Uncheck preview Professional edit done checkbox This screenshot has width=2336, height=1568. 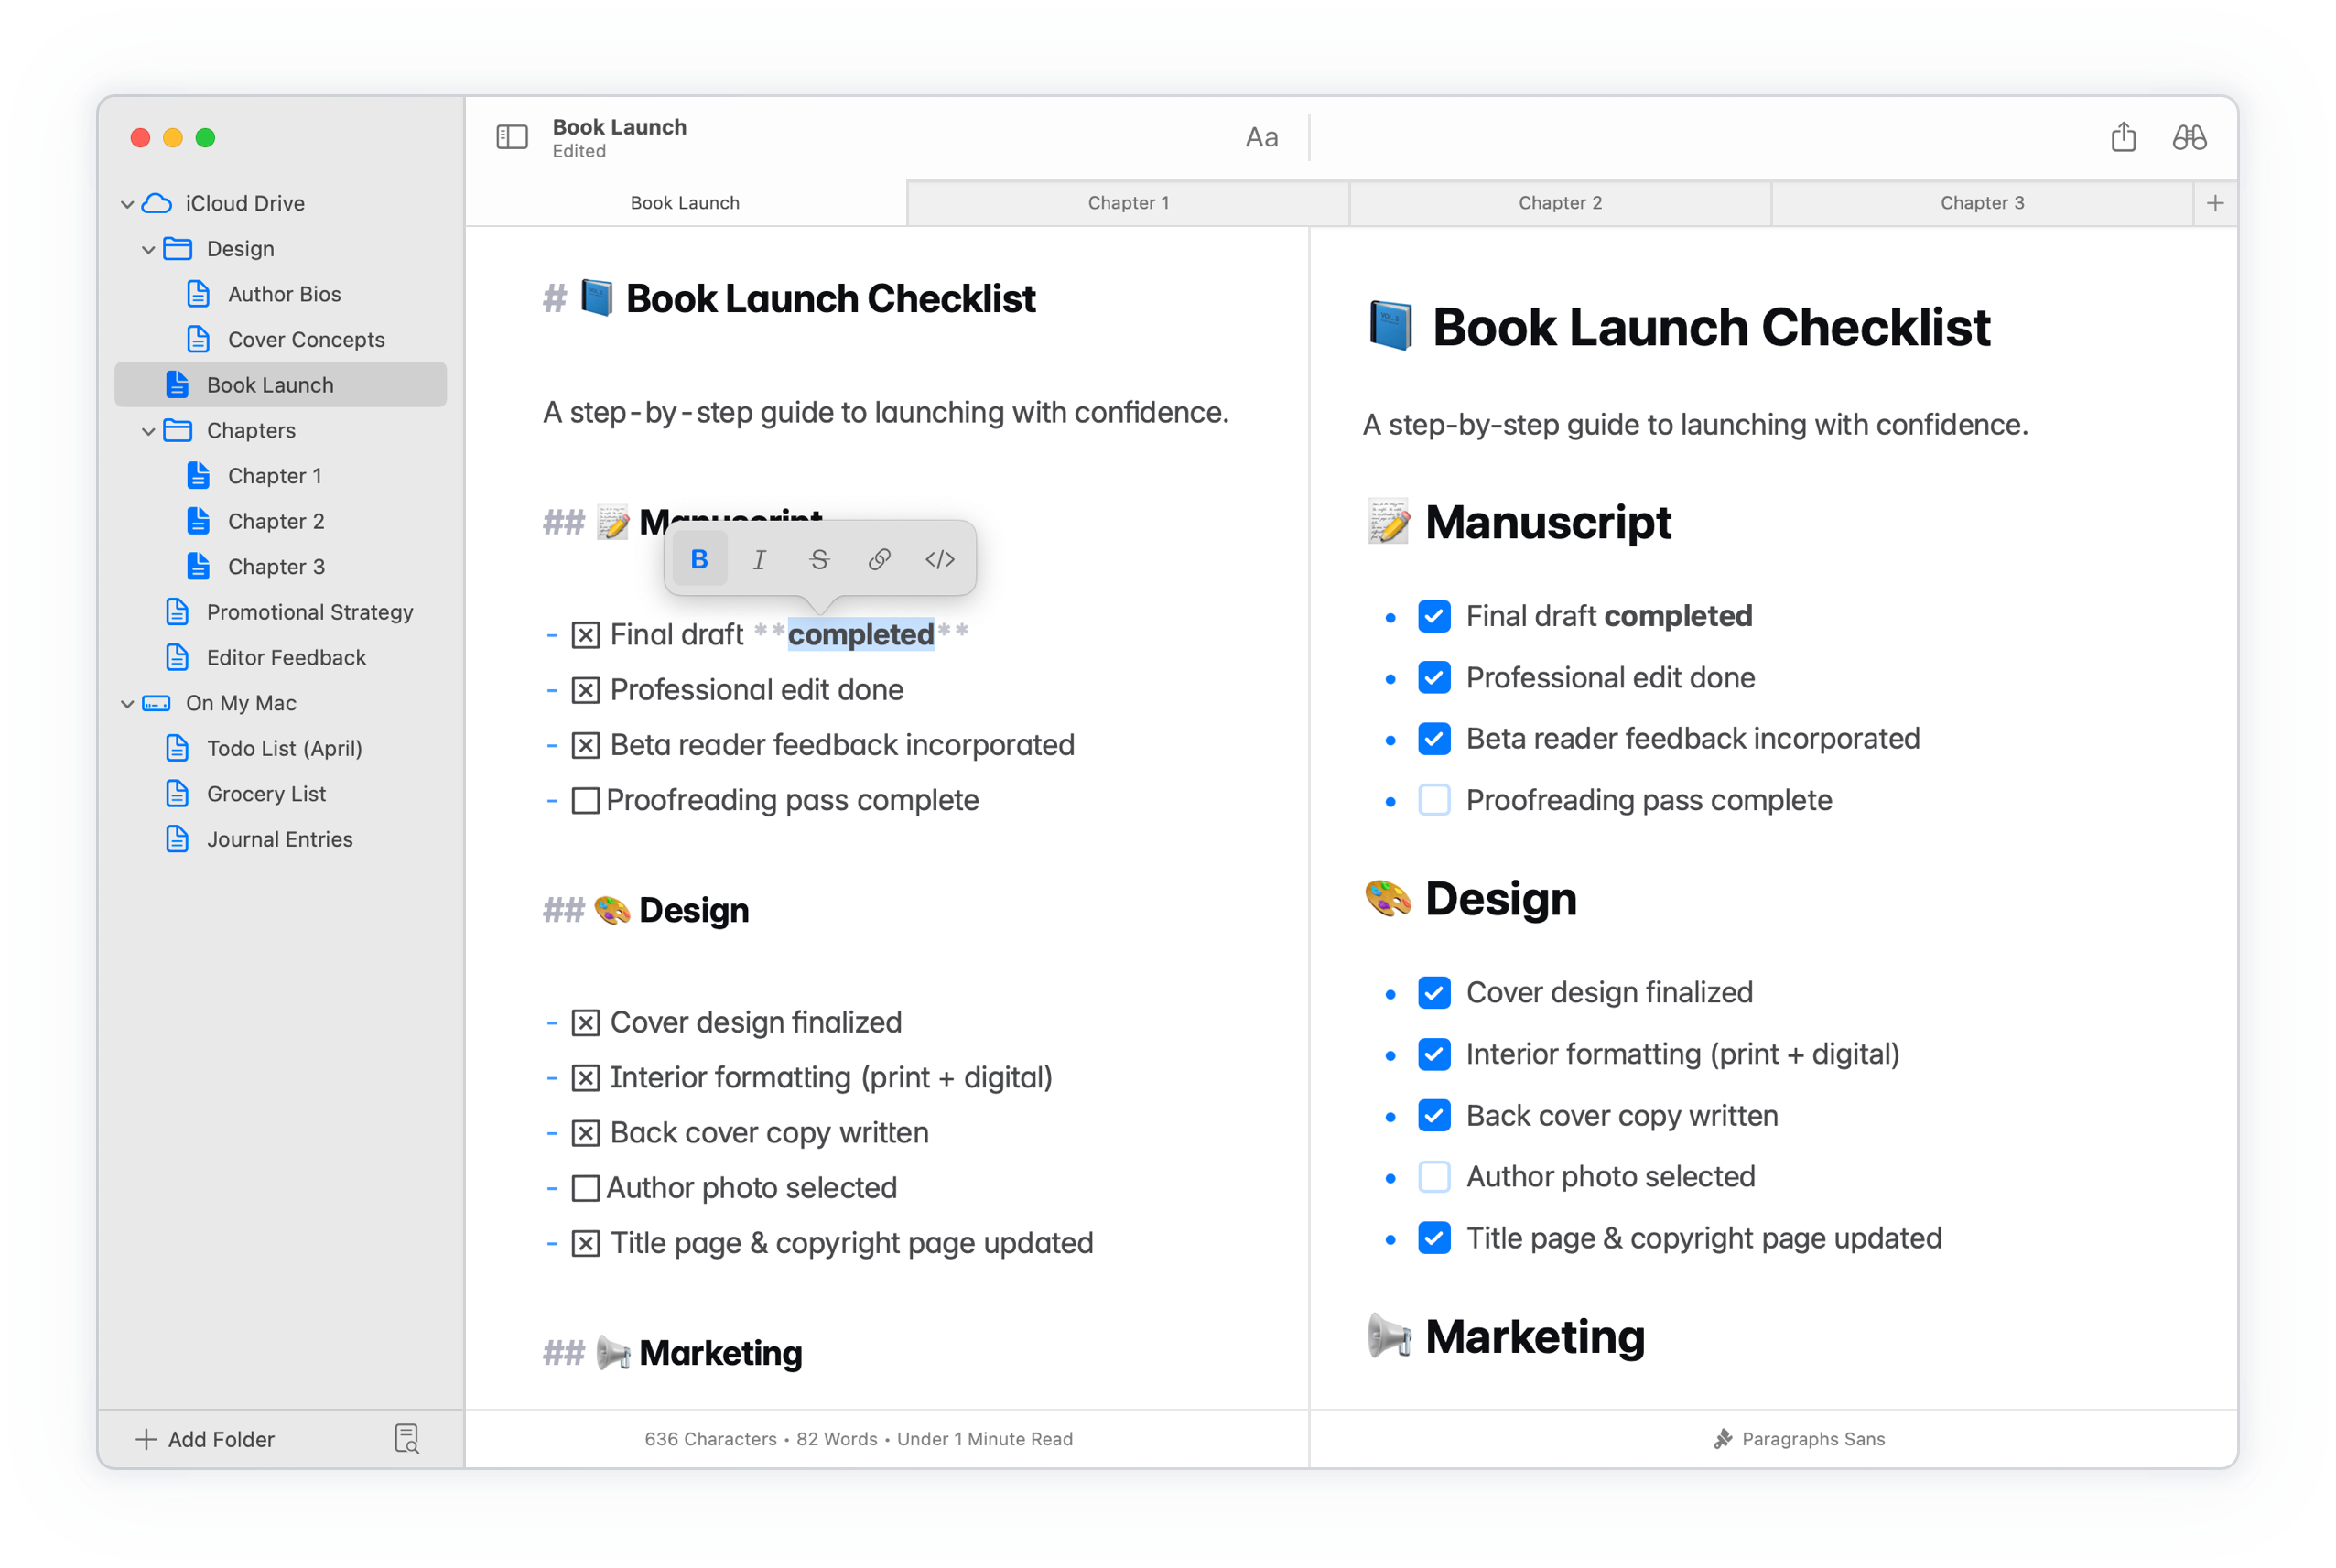[x=1434, y=677]
